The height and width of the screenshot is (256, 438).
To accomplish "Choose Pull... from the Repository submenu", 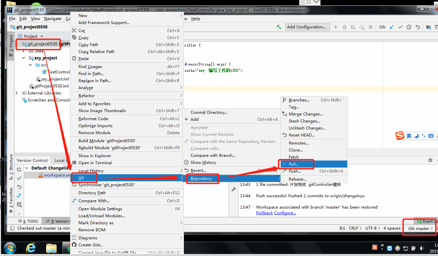I will 314,164.
